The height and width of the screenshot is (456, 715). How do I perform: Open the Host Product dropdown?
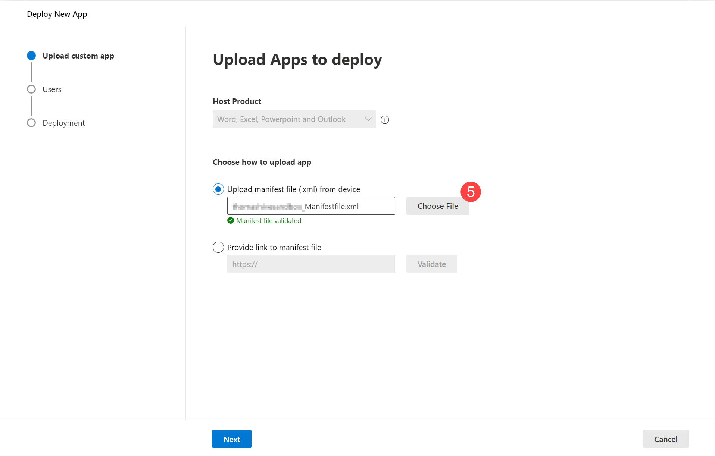(294, 119)
